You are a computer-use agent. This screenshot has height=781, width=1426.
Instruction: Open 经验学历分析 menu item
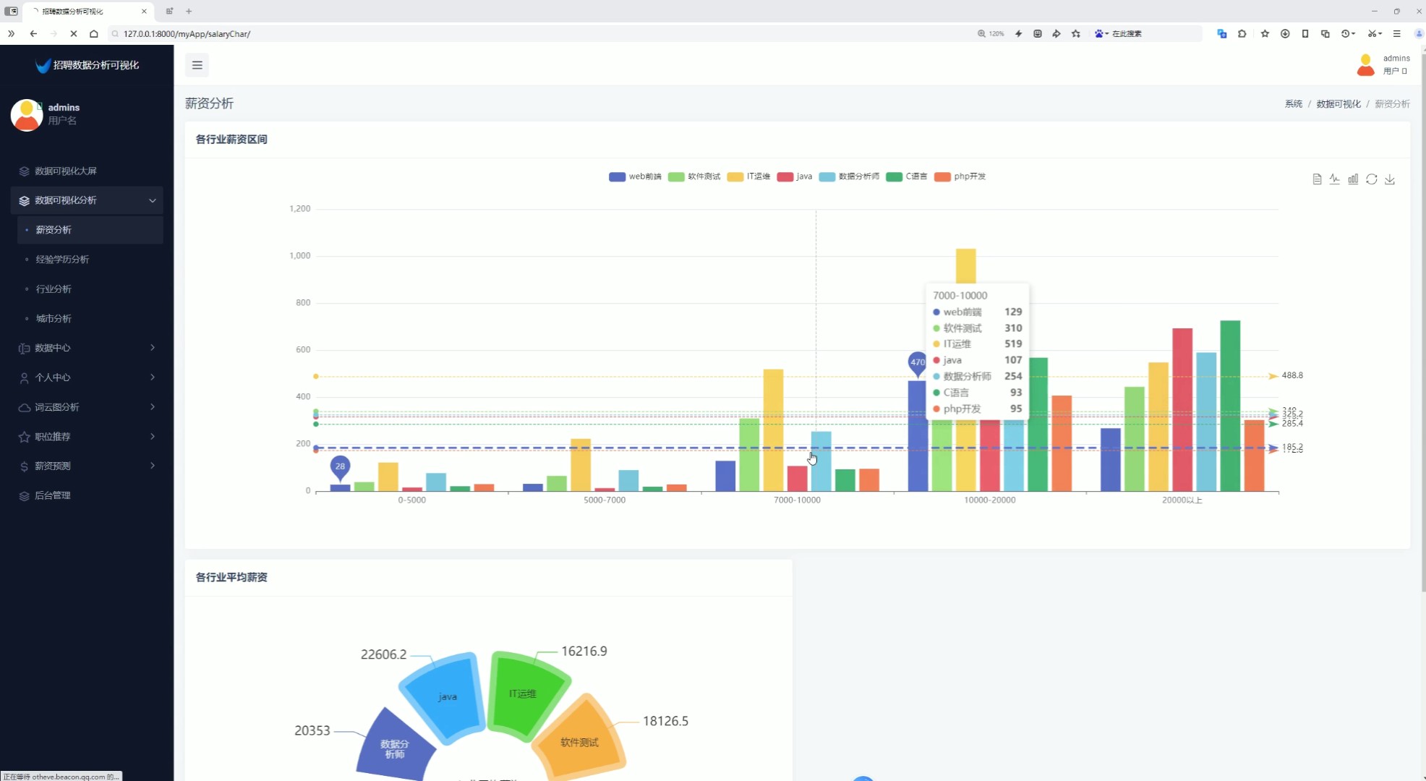[63, 260]
